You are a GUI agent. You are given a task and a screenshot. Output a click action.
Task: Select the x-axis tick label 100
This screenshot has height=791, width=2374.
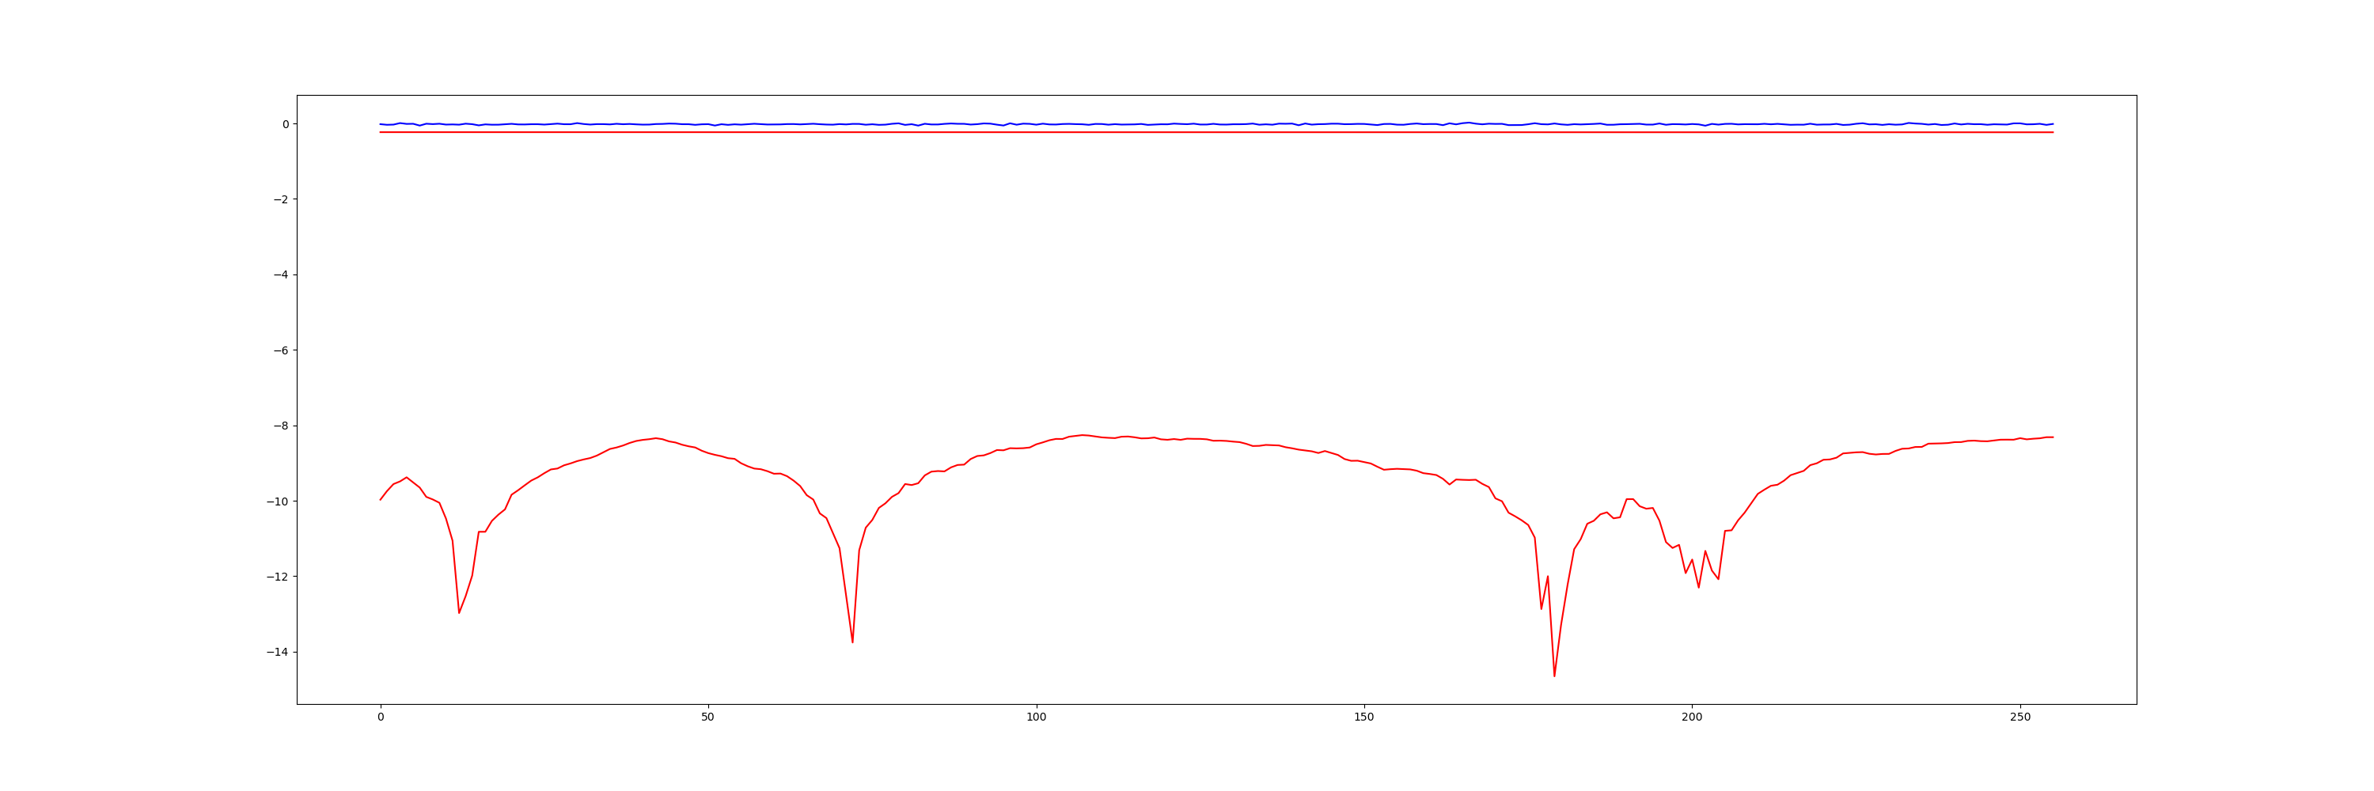[1036, 717]
